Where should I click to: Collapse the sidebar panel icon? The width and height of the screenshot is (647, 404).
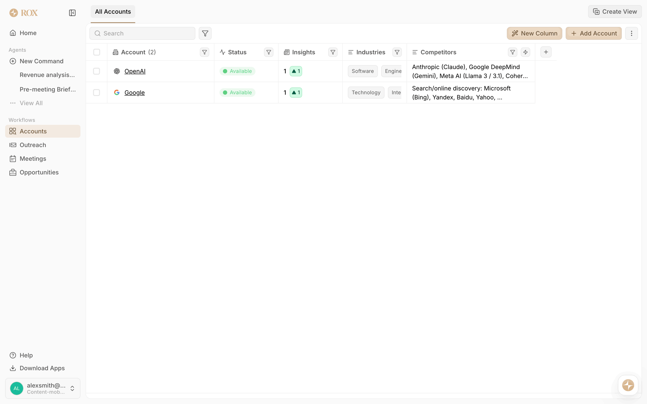coord(72,13)
